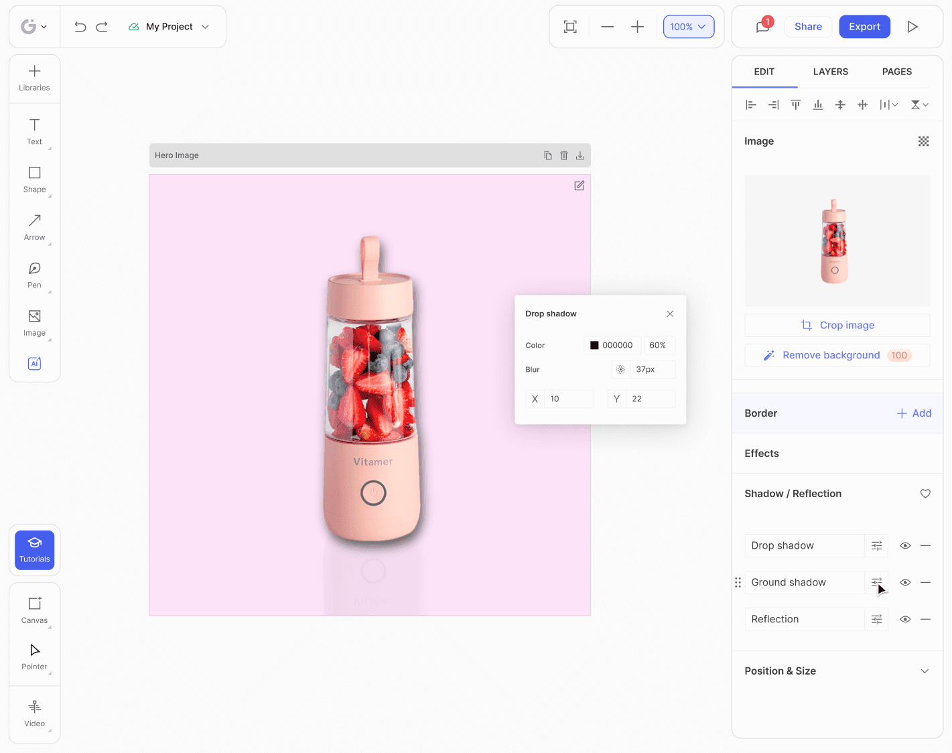Remove the Ground shadow effect
Image resolution: width=952 pixels, height=753 pixels.
tap(925, 583)
